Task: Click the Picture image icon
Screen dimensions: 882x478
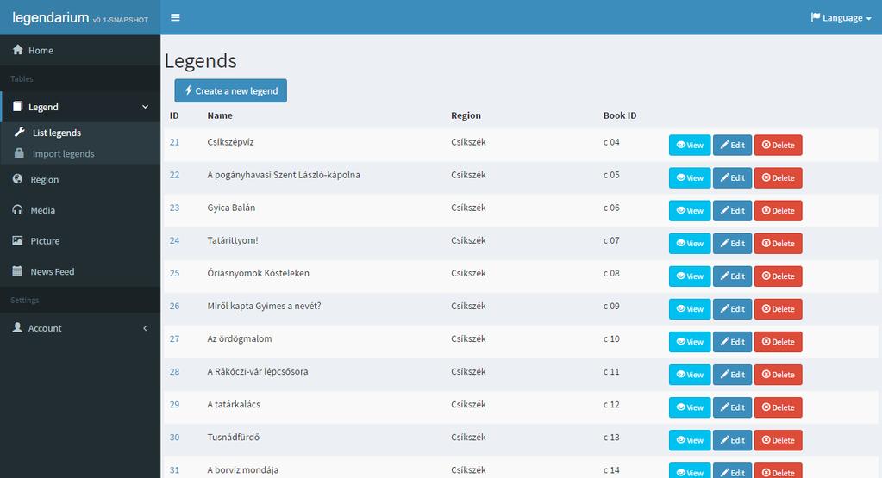Action: 17,240
